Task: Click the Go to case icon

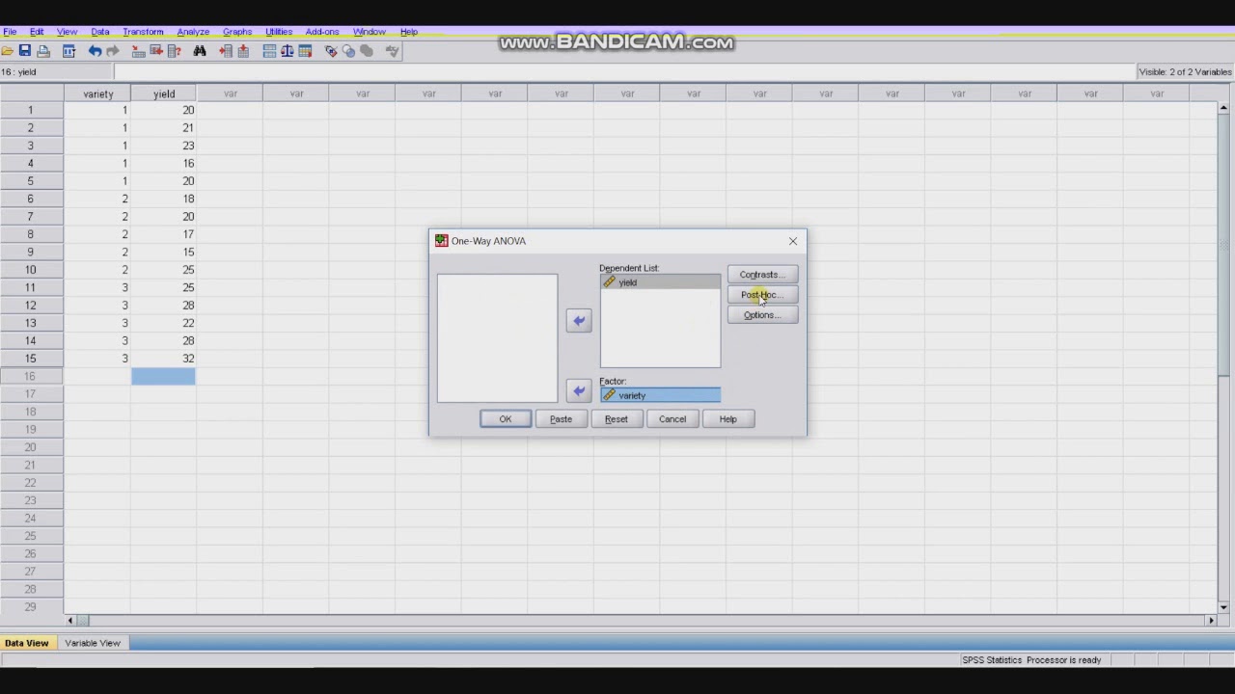Action: (x=138, y=51)
